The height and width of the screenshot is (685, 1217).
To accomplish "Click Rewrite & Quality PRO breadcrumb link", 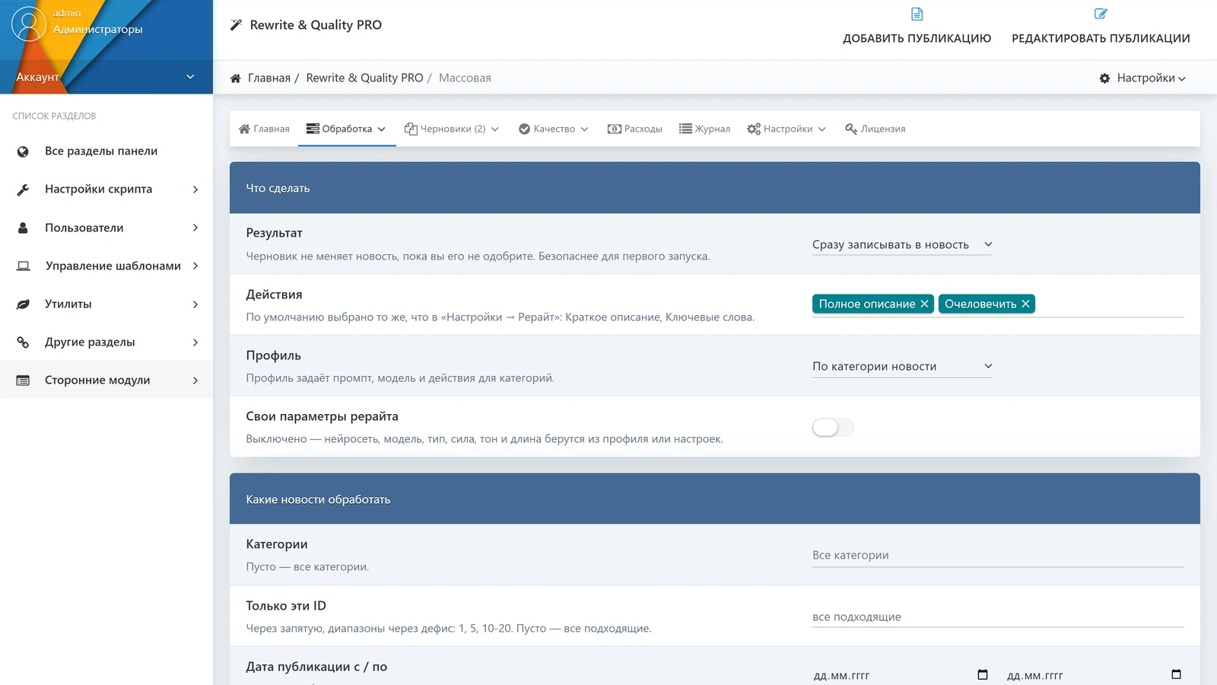I will point(364,78).
